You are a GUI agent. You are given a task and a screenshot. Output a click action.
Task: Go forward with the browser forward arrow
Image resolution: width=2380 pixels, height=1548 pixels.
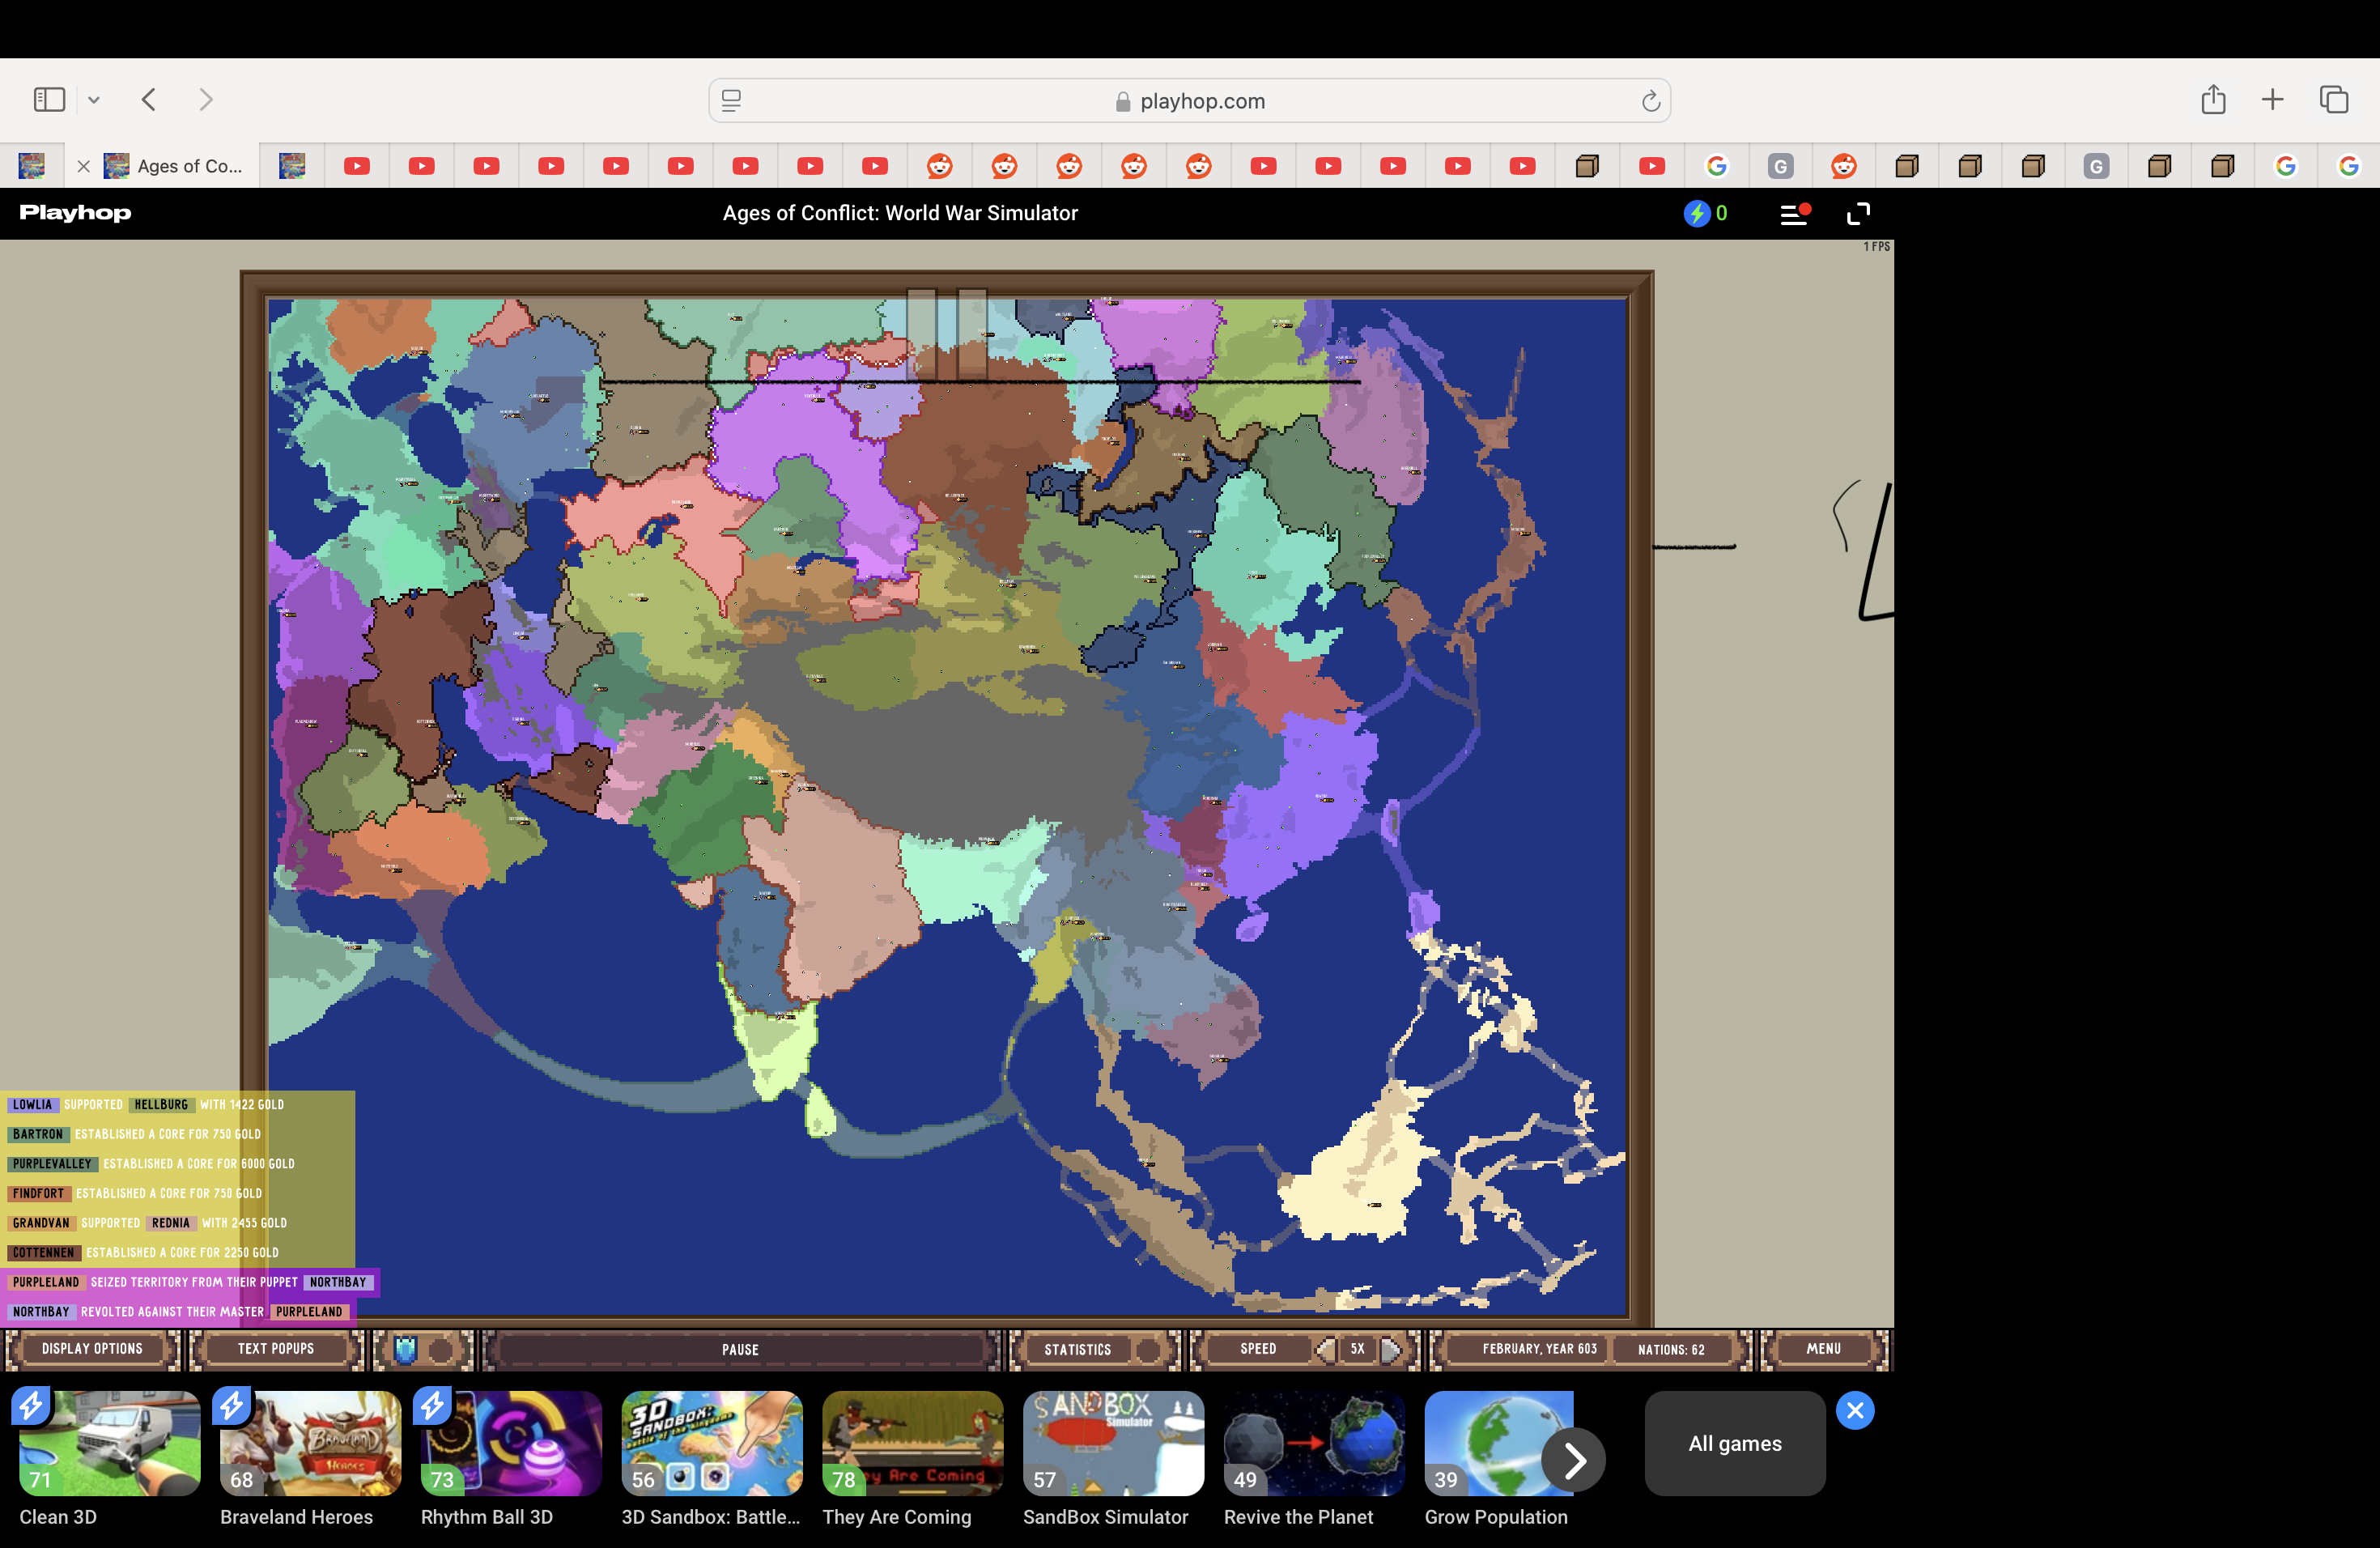point(206,99)
